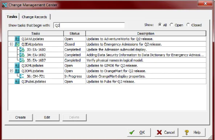Viewport: 215px width, 140px height.
Task: Select the All radio button
Action: pos(160,25)
